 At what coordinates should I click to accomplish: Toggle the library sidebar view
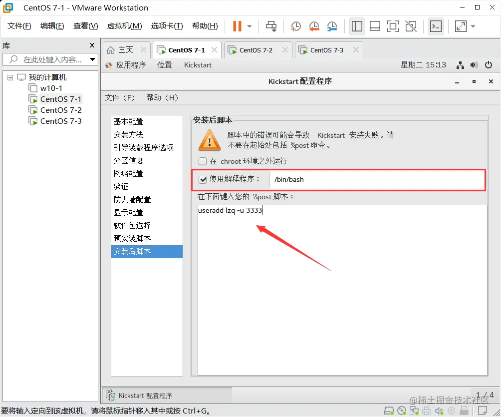[357, 26]
